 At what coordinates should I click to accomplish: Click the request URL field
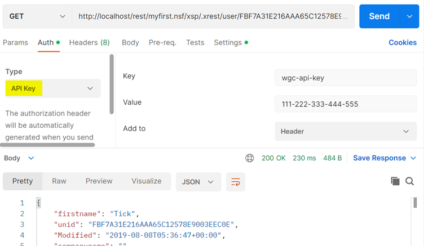[213, 16]
